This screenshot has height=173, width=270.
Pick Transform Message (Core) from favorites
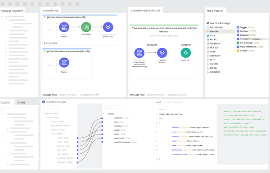pos(252,39)
